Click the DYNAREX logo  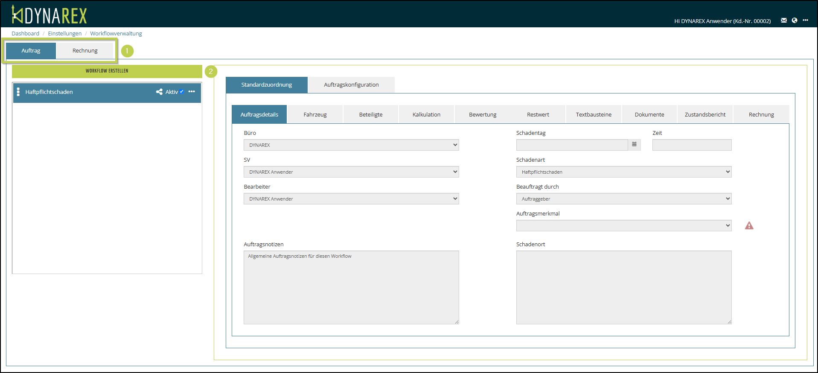click(49, 15)
